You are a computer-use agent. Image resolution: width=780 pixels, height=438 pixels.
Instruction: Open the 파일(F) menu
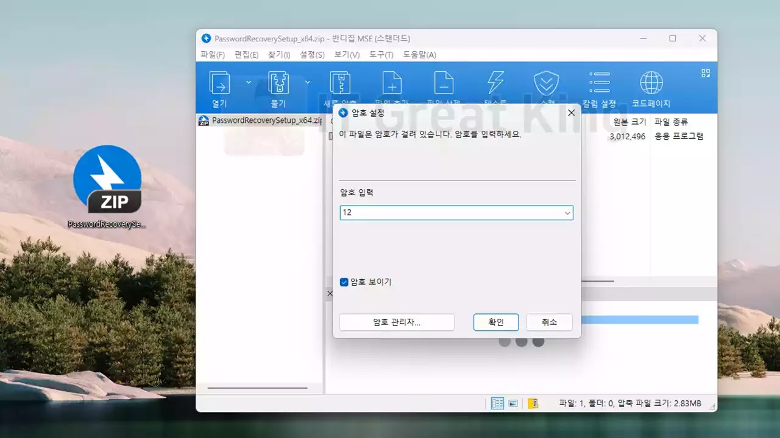click(x=213, y=55)
